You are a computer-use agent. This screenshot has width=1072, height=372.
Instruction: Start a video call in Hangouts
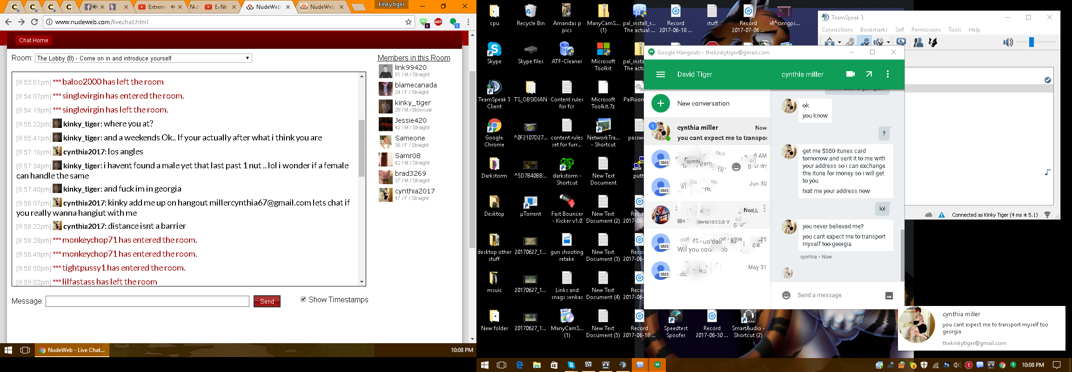click(x=851, y=74)
